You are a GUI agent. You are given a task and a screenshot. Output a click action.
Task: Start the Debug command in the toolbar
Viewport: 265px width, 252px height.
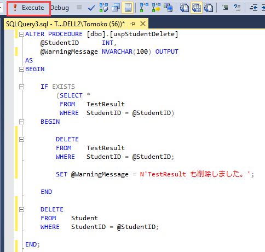pos(60,8)
